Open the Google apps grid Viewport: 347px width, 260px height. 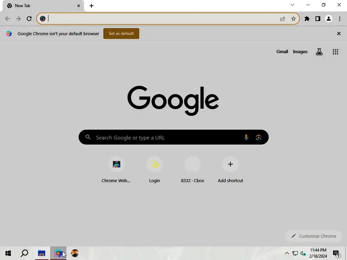coord(335,52)
